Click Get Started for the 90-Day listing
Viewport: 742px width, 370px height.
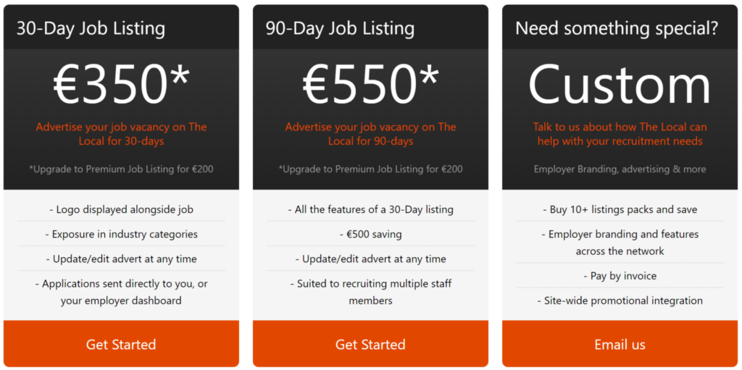click(x=370, y=344)
